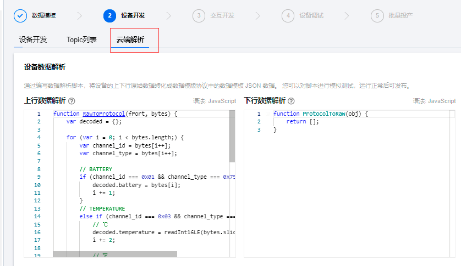Select the 云端解析 tab
This screenshot has height=266, width=461.
(x=130, y=40)
